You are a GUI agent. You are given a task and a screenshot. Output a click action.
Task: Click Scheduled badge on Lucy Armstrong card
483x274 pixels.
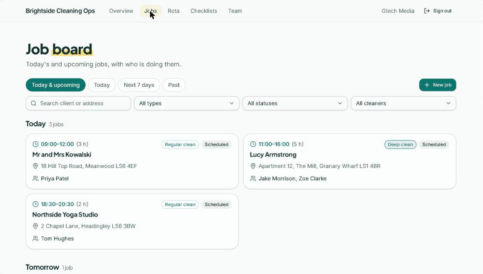[434, 144]
